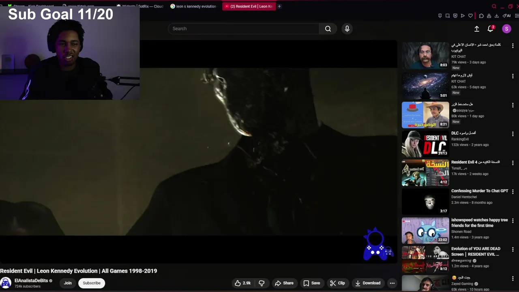Like the video with thumbs up

point(242,283)
